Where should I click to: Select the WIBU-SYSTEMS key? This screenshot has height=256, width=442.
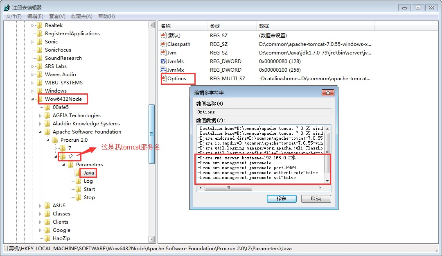click(64, 82)
